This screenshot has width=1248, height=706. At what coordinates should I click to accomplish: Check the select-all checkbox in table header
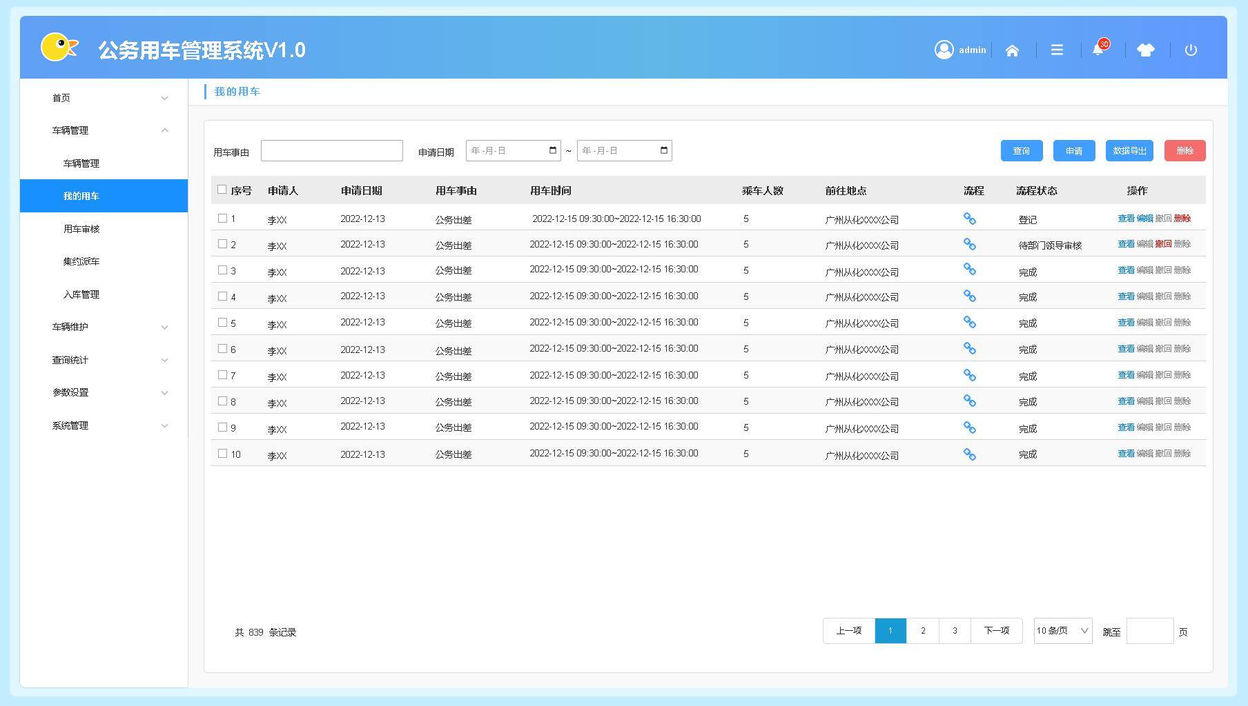tap(222, 190)
